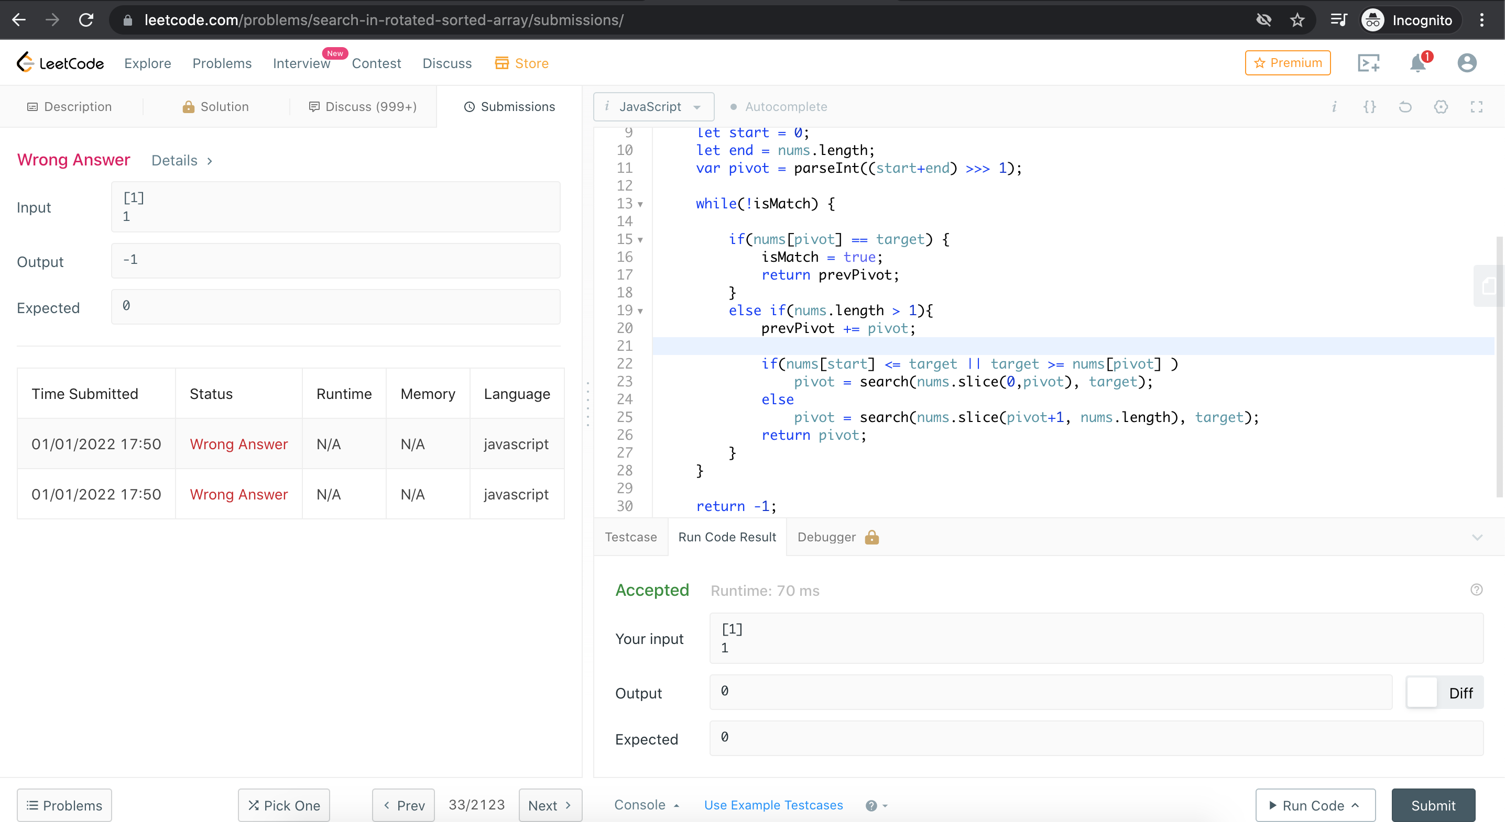Open the editor settings gear icon

pos(1440,107)
